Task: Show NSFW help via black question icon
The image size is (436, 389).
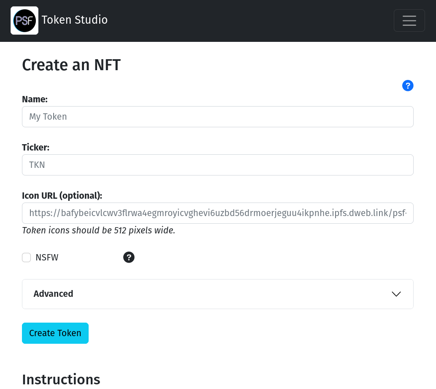Action: pos(129,257)
